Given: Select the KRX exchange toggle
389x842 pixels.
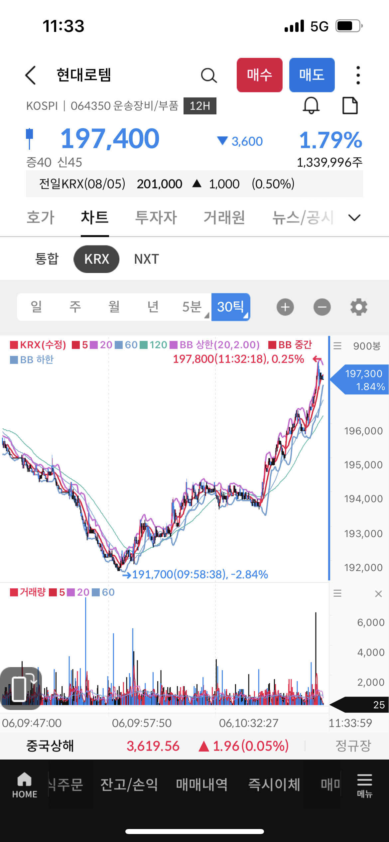Looking at the screenshot, I should pyautogui.click(x=96, y=259).
